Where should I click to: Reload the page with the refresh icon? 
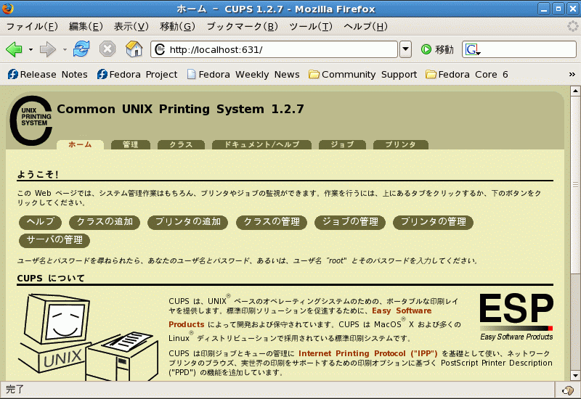pos(81,49)
